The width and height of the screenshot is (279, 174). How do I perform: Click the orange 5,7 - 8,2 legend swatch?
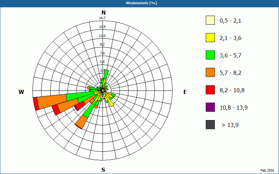coord(210,72)
